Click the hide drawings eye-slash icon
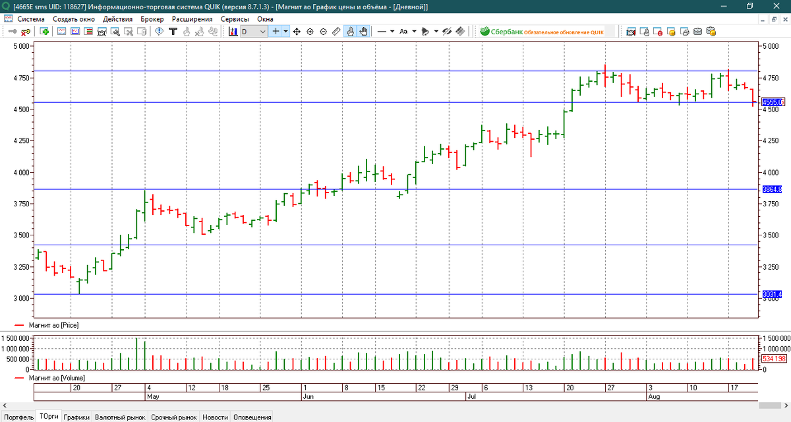 point(446,31)
